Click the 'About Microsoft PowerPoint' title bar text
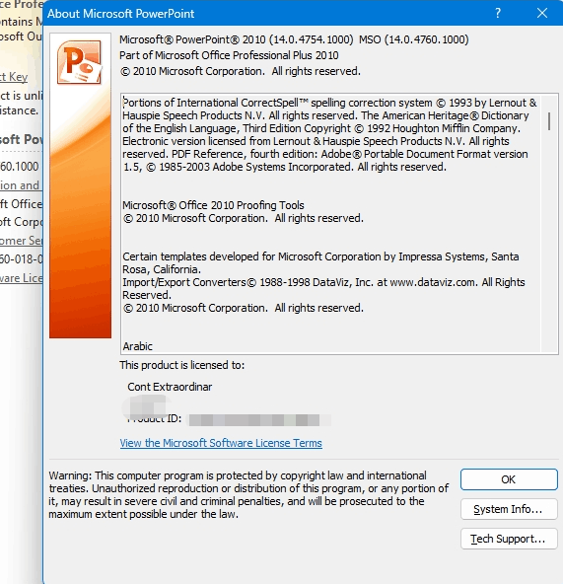The width and height of the screenshot is (563, 584). click(x=120, y=14)
